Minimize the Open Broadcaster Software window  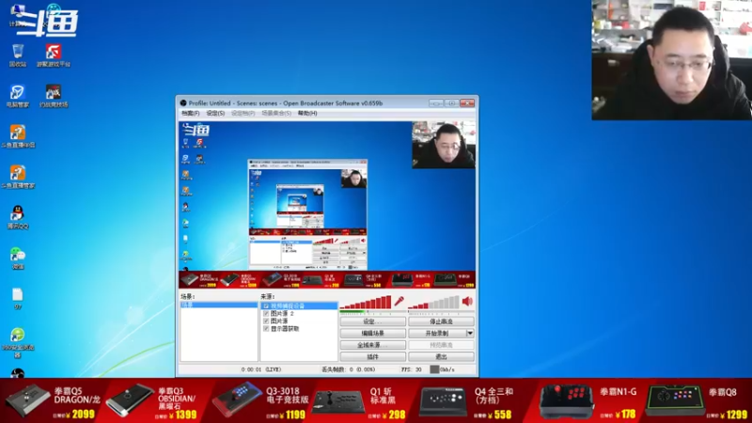[436, 103]
